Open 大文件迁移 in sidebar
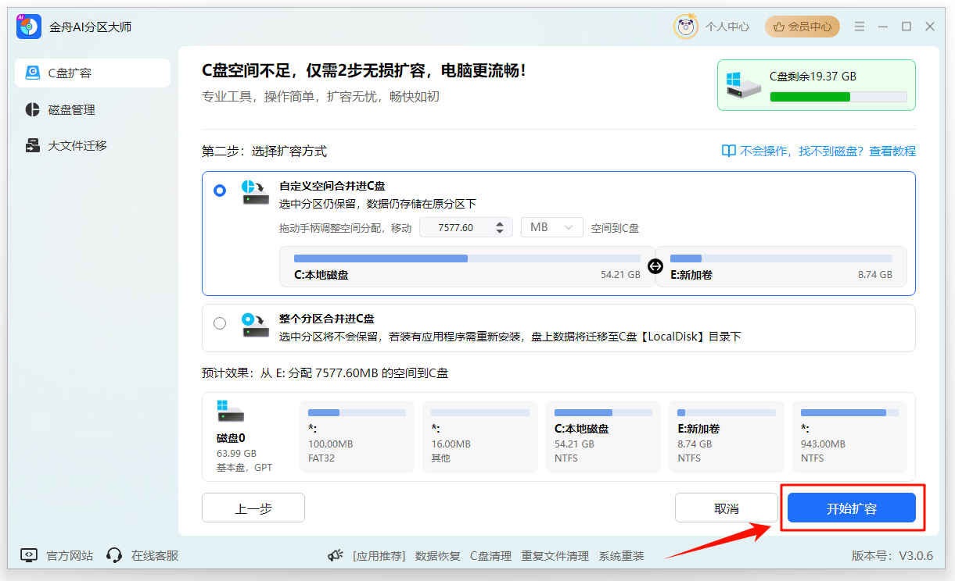Image resolution: width=955 pixels, height=581 pixels. click(x=77, y=145)
